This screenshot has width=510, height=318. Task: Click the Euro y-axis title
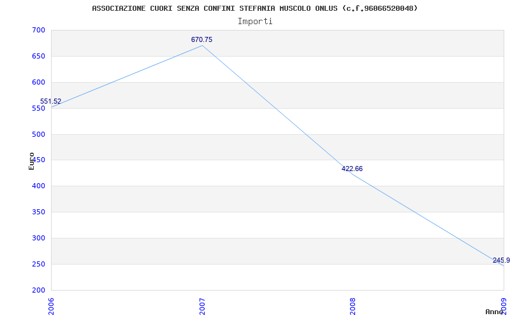tap(31, 161)
